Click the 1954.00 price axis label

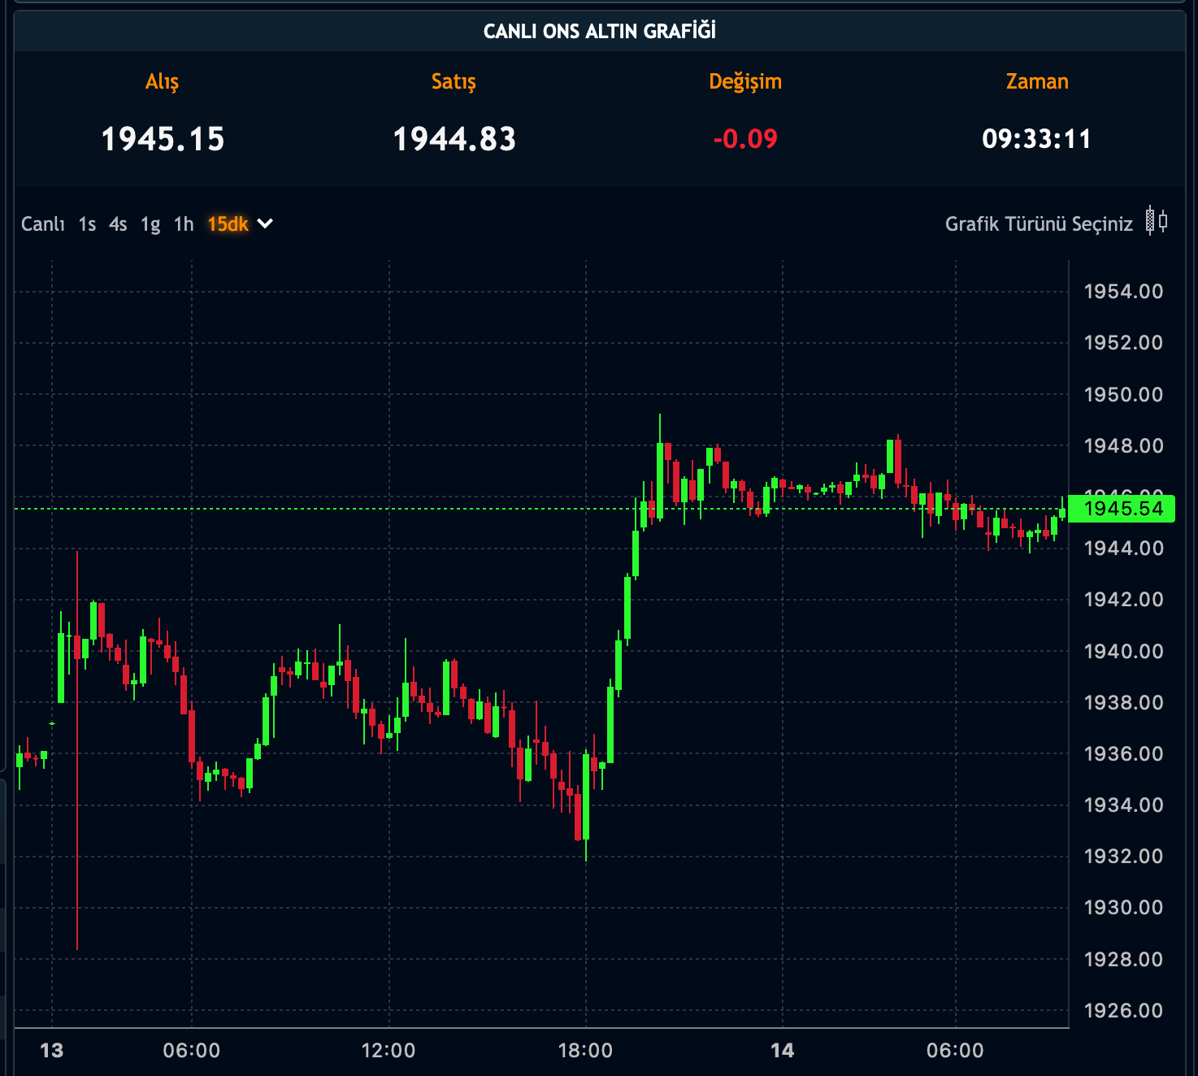1123,292
